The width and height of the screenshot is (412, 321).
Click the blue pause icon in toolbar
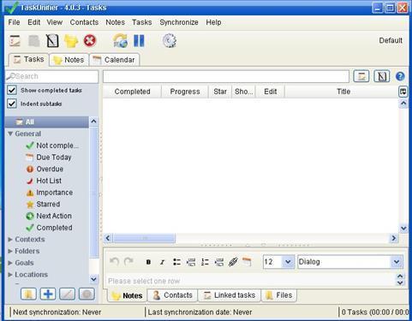click(139, 41)
